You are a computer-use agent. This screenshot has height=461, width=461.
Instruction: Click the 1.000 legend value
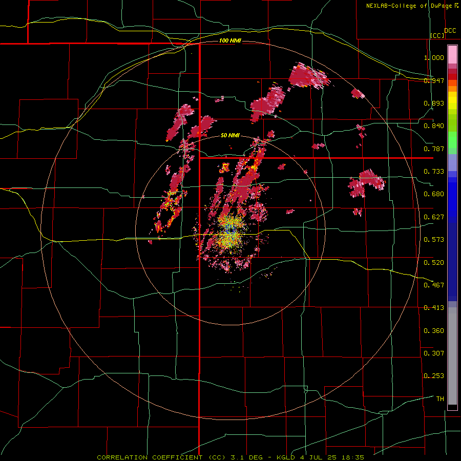pyautogui.click(x=434, y=57)
